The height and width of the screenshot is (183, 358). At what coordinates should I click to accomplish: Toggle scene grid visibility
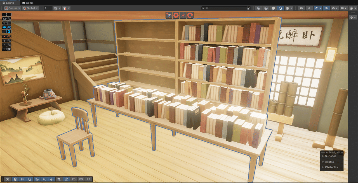[x=55, y=8]
